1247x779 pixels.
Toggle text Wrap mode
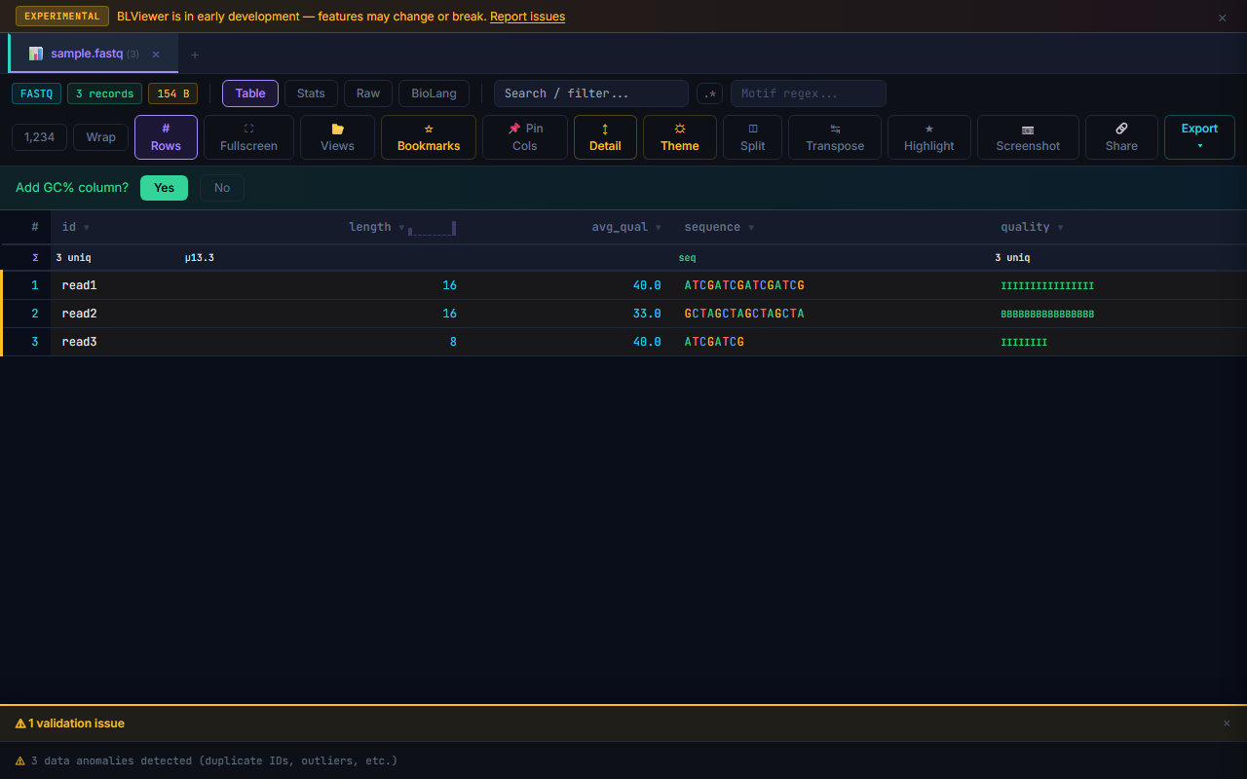tap(100, 136)
